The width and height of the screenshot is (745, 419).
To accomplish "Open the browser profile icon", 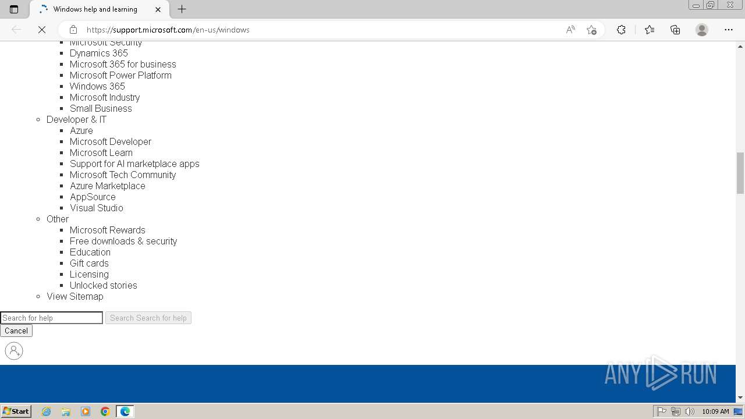I will 702,30.
